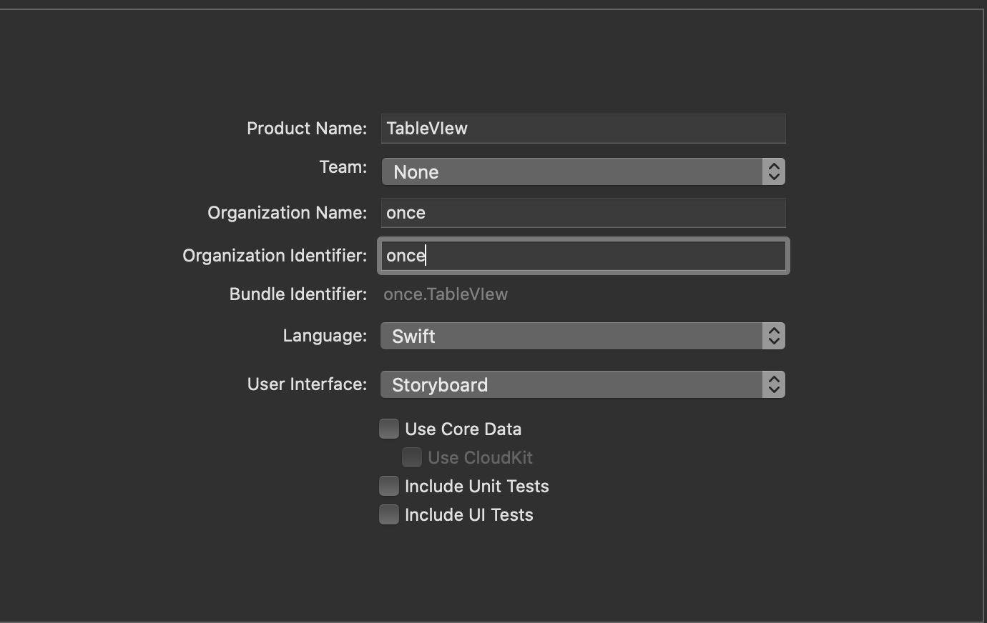The height and width of the screenshot is (623, 987).
Task: Expand the Language dropdown set to Swift
Action: [572, 336]
